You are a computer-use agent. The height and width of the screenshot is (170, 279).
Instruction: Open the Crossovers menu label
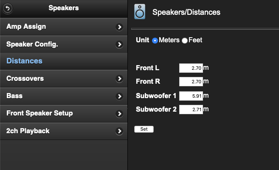pos(25,79)
